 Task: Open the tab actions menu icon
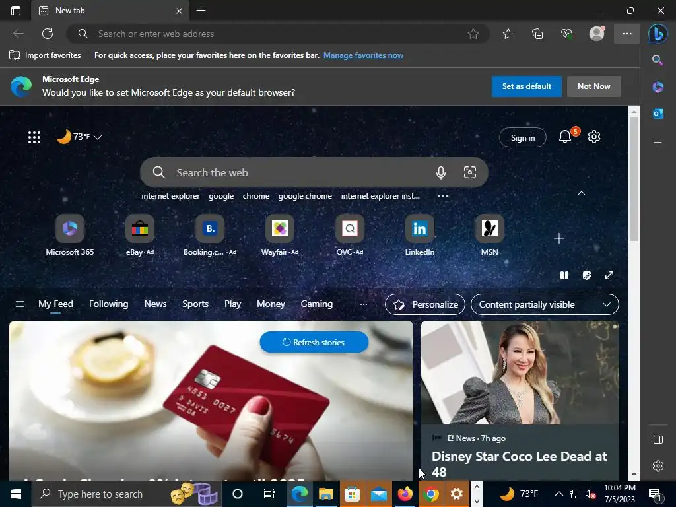click(x=16, y=11)
